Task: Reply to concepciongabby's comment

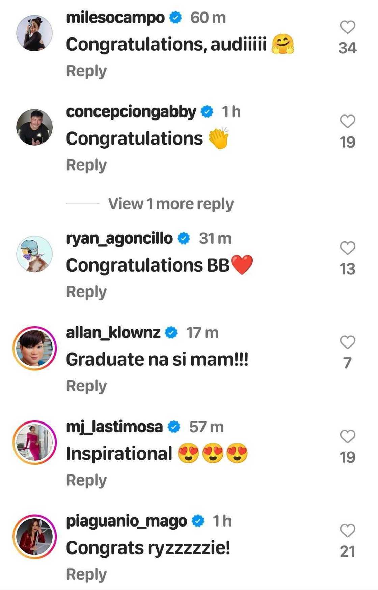Action: coord(86,165)
